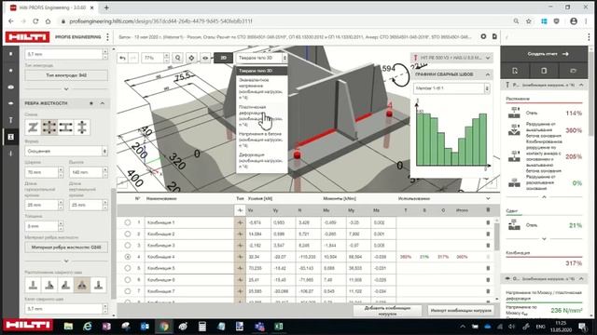Click the stiffener material button (C245)
Viewport: 597px width, 335px height.
tap(66, 248)
